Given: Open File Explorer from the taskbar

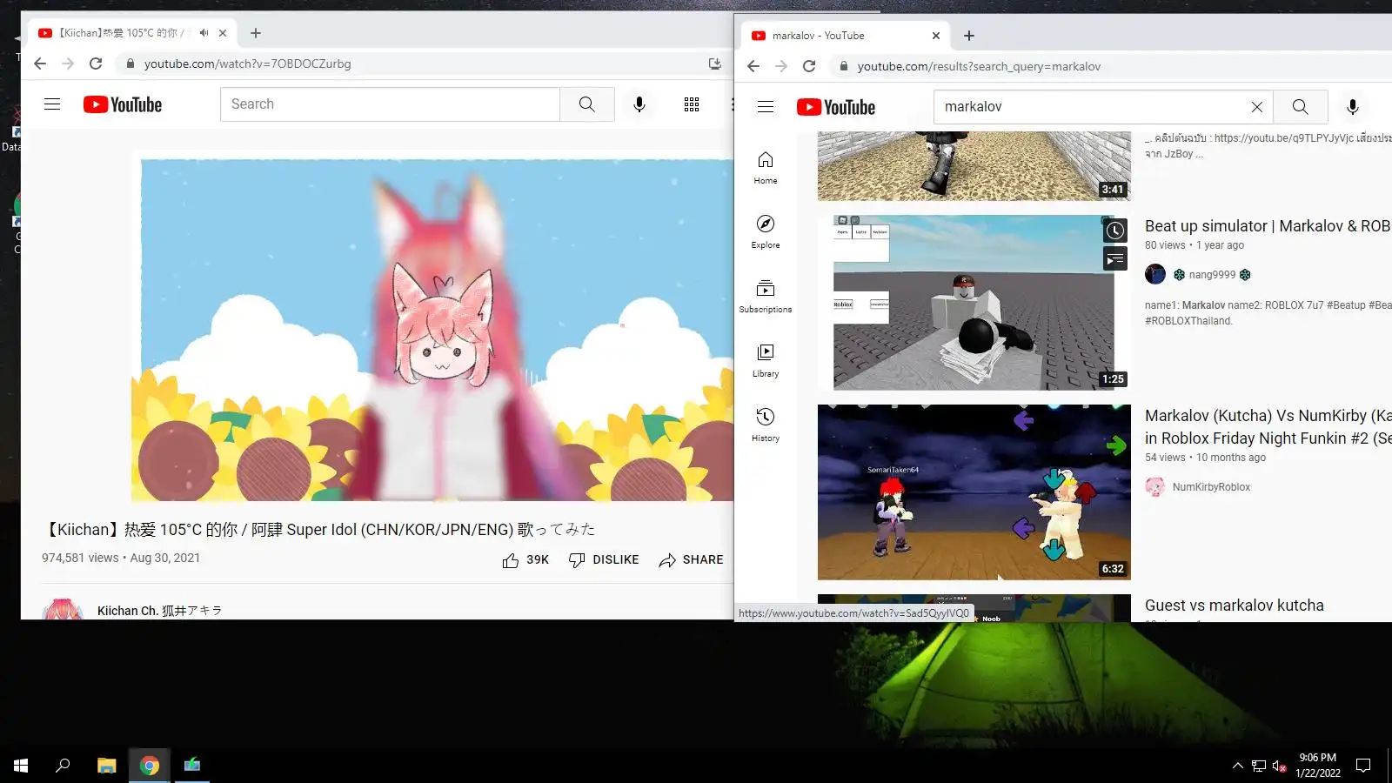Looking at the screenshot, I should pos(106,766).
